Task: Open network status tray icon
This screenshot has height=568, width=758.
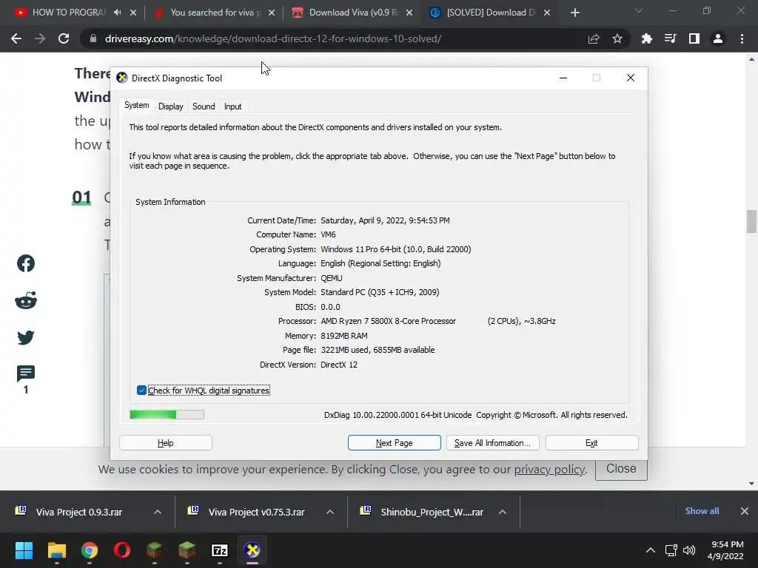Action: [671, 550]
